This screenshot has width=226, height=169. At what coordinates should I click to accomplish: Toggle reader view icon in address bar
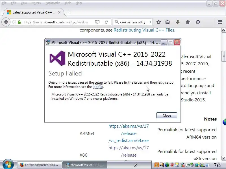tap(97, 22)
